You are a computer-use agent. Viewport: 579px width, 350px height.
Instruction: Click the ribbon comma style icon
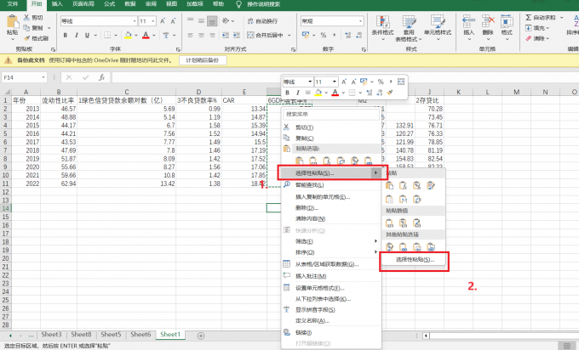(x=334, y=35)
